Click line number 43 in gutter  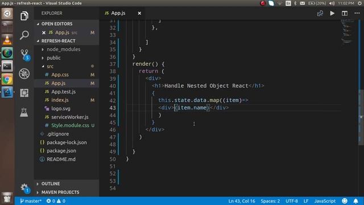pyautogui.click(x=113, y=108)
